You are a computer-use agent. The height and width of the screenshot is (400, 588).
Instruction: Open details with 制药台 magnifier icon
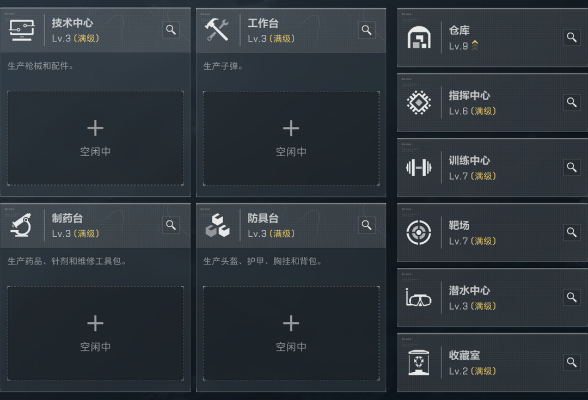click(171, 225)
